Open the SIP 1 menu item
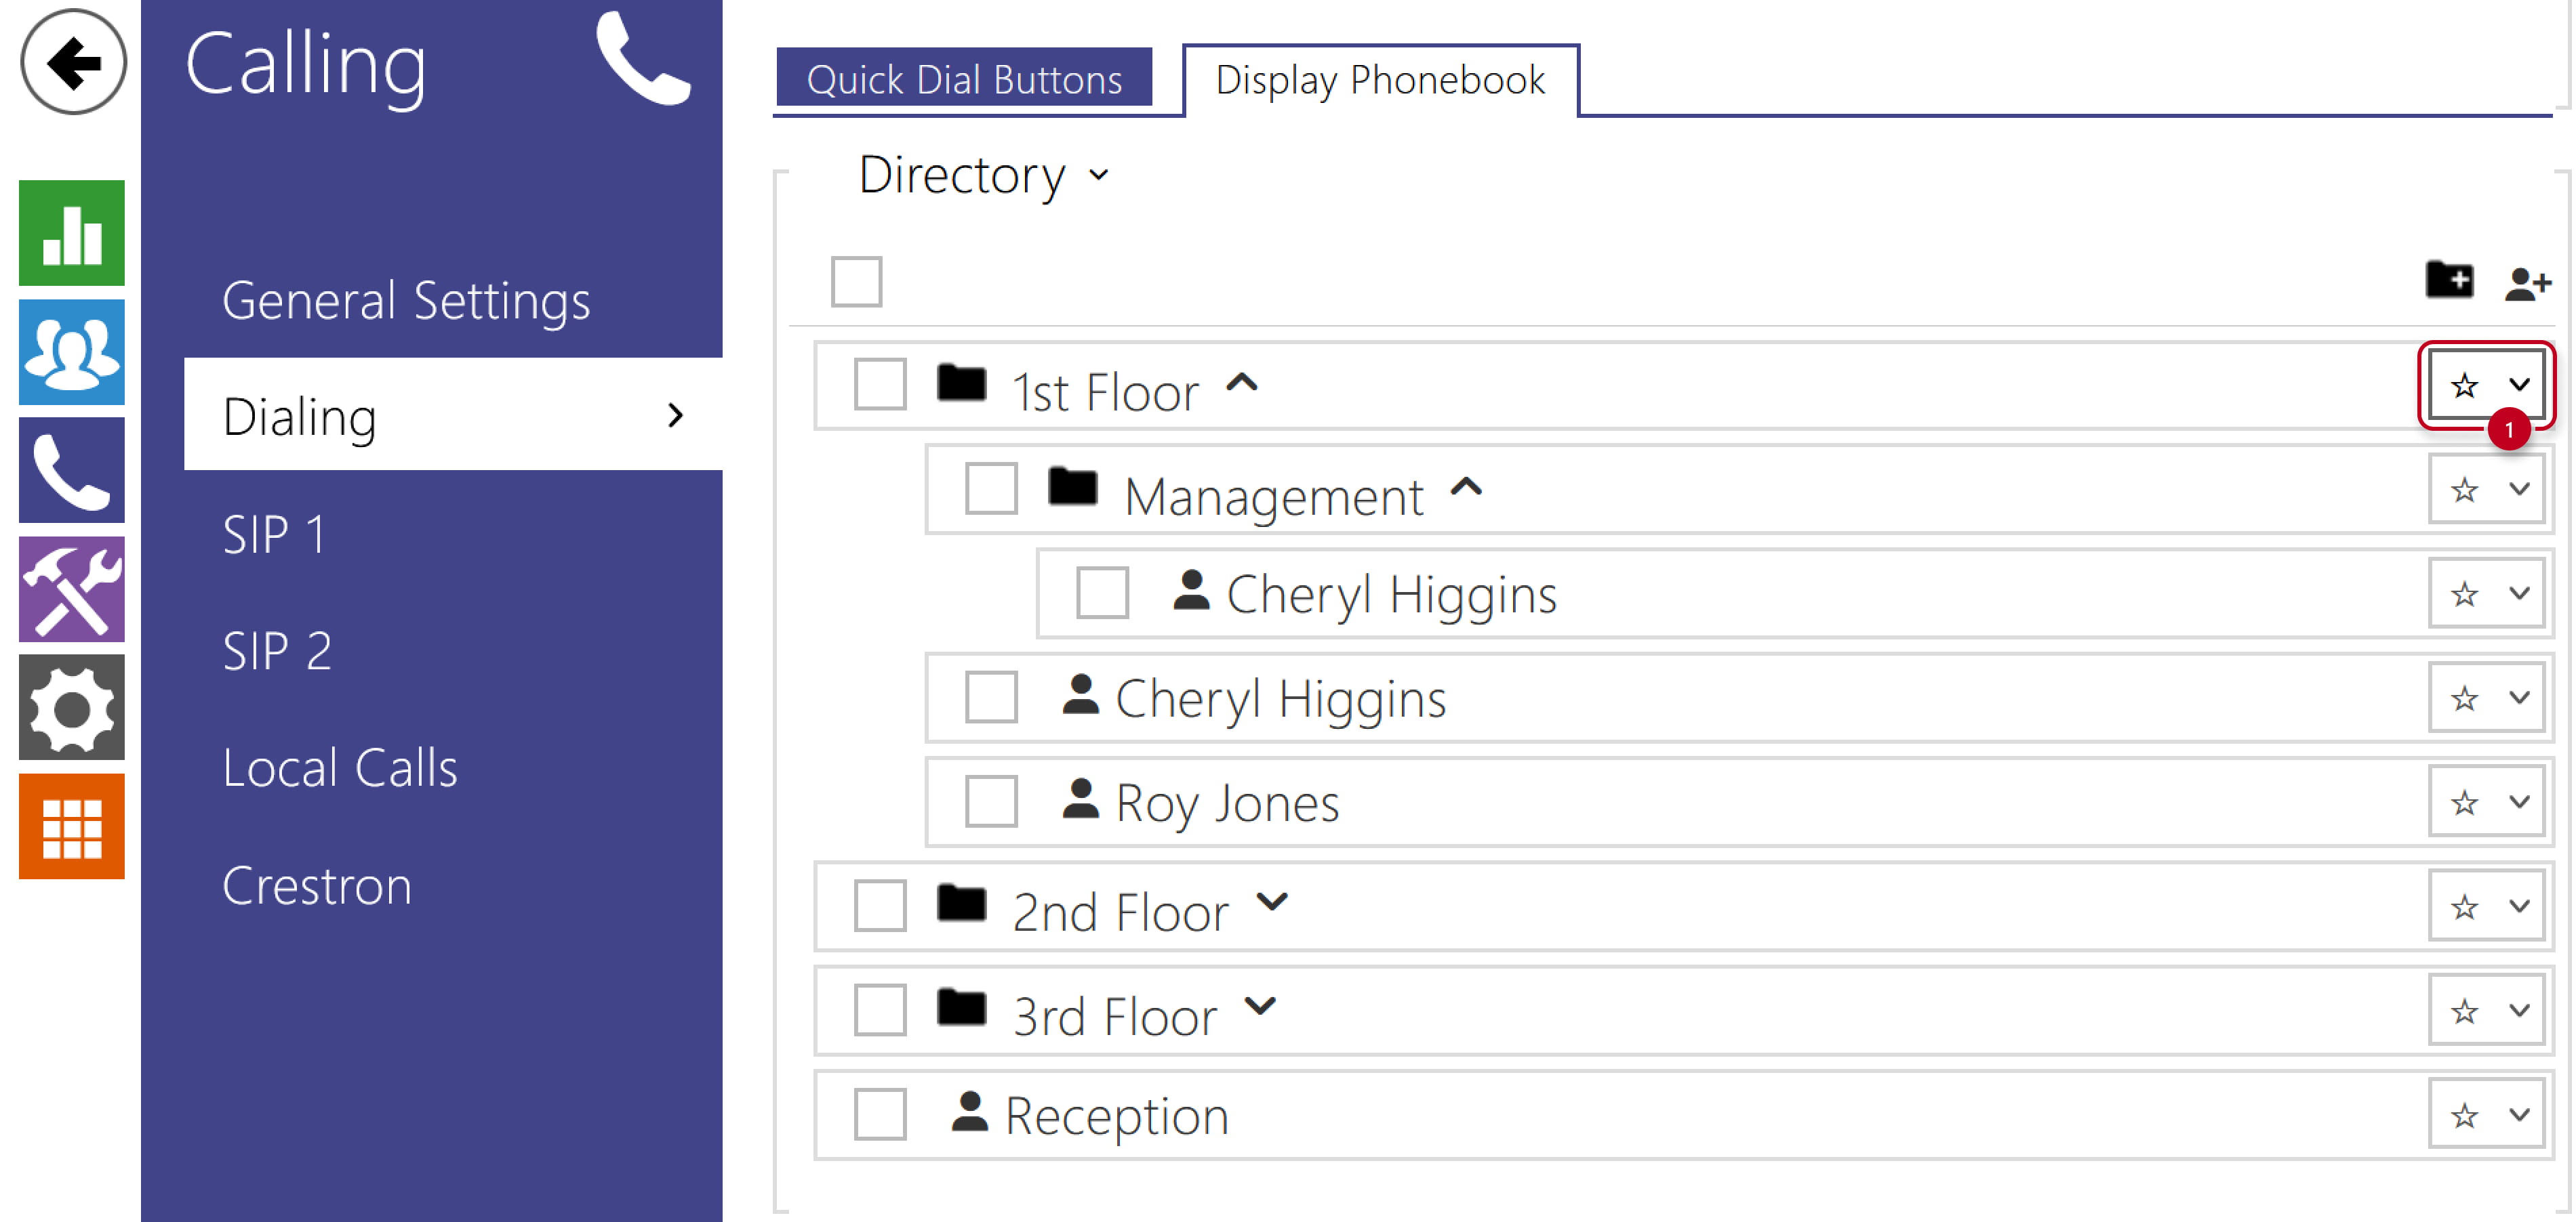 click(x=274, y=534)
